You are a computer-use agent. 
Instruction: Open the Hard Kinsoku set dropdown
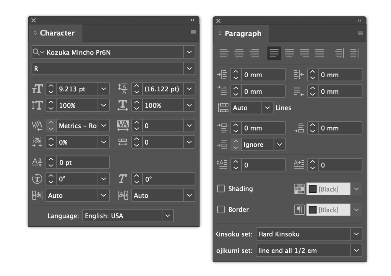[356, 234]
